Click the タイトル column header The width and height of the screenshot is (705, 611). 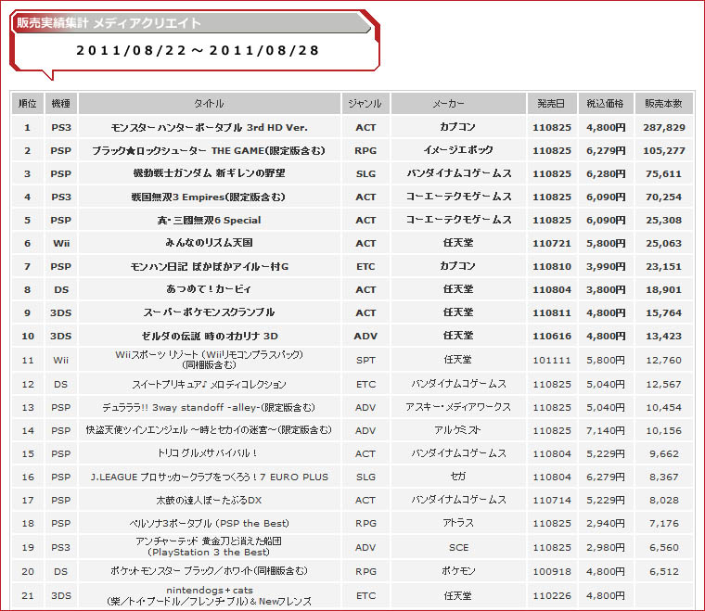pyautogui.click(x=209, y=103)
